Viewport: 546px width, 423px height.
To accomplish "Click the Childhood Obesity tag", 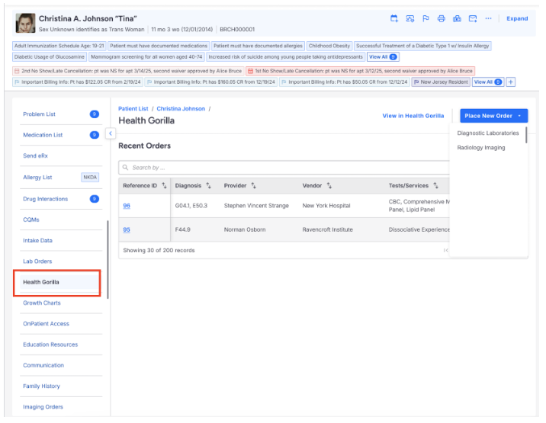I will click(x=329, y=46).
